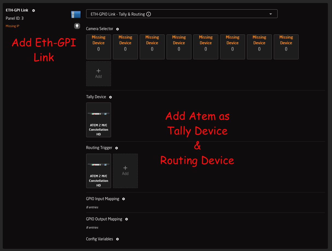Expand GPIO Input Mapping 8 entries
This screenshot has height=251, width=332.
92,207
